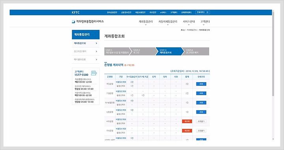
Task: Click arrow beside 해지결과조회 sidebar item
Action: (96, 60)
